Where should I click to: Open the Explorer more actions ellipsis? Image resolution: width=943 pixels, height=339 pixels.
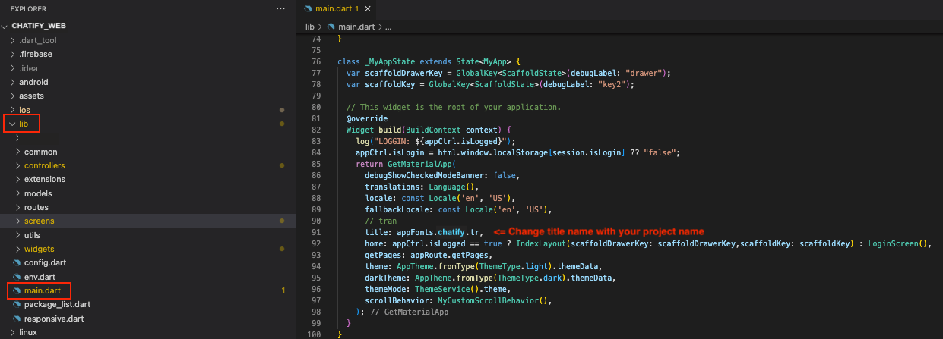280,8
